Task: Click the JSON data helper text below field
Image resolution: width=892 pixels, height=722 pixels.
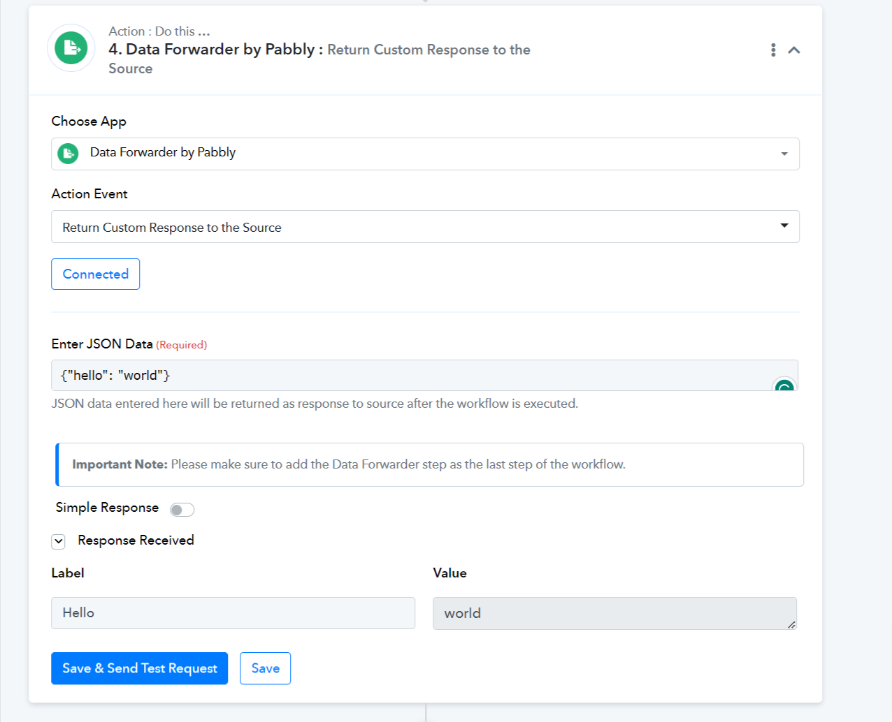Action: [315, 404]
